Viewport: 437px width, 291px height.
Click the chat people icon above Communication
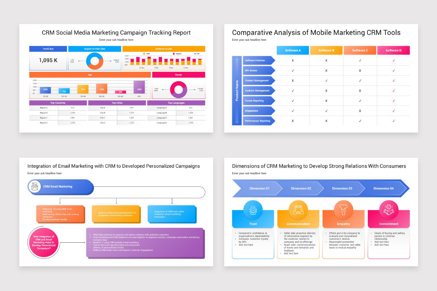click(x=298, y=210)
